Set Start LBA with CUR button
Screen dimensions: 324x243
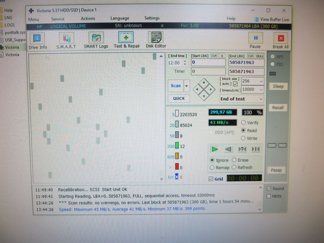pos(214,56)
